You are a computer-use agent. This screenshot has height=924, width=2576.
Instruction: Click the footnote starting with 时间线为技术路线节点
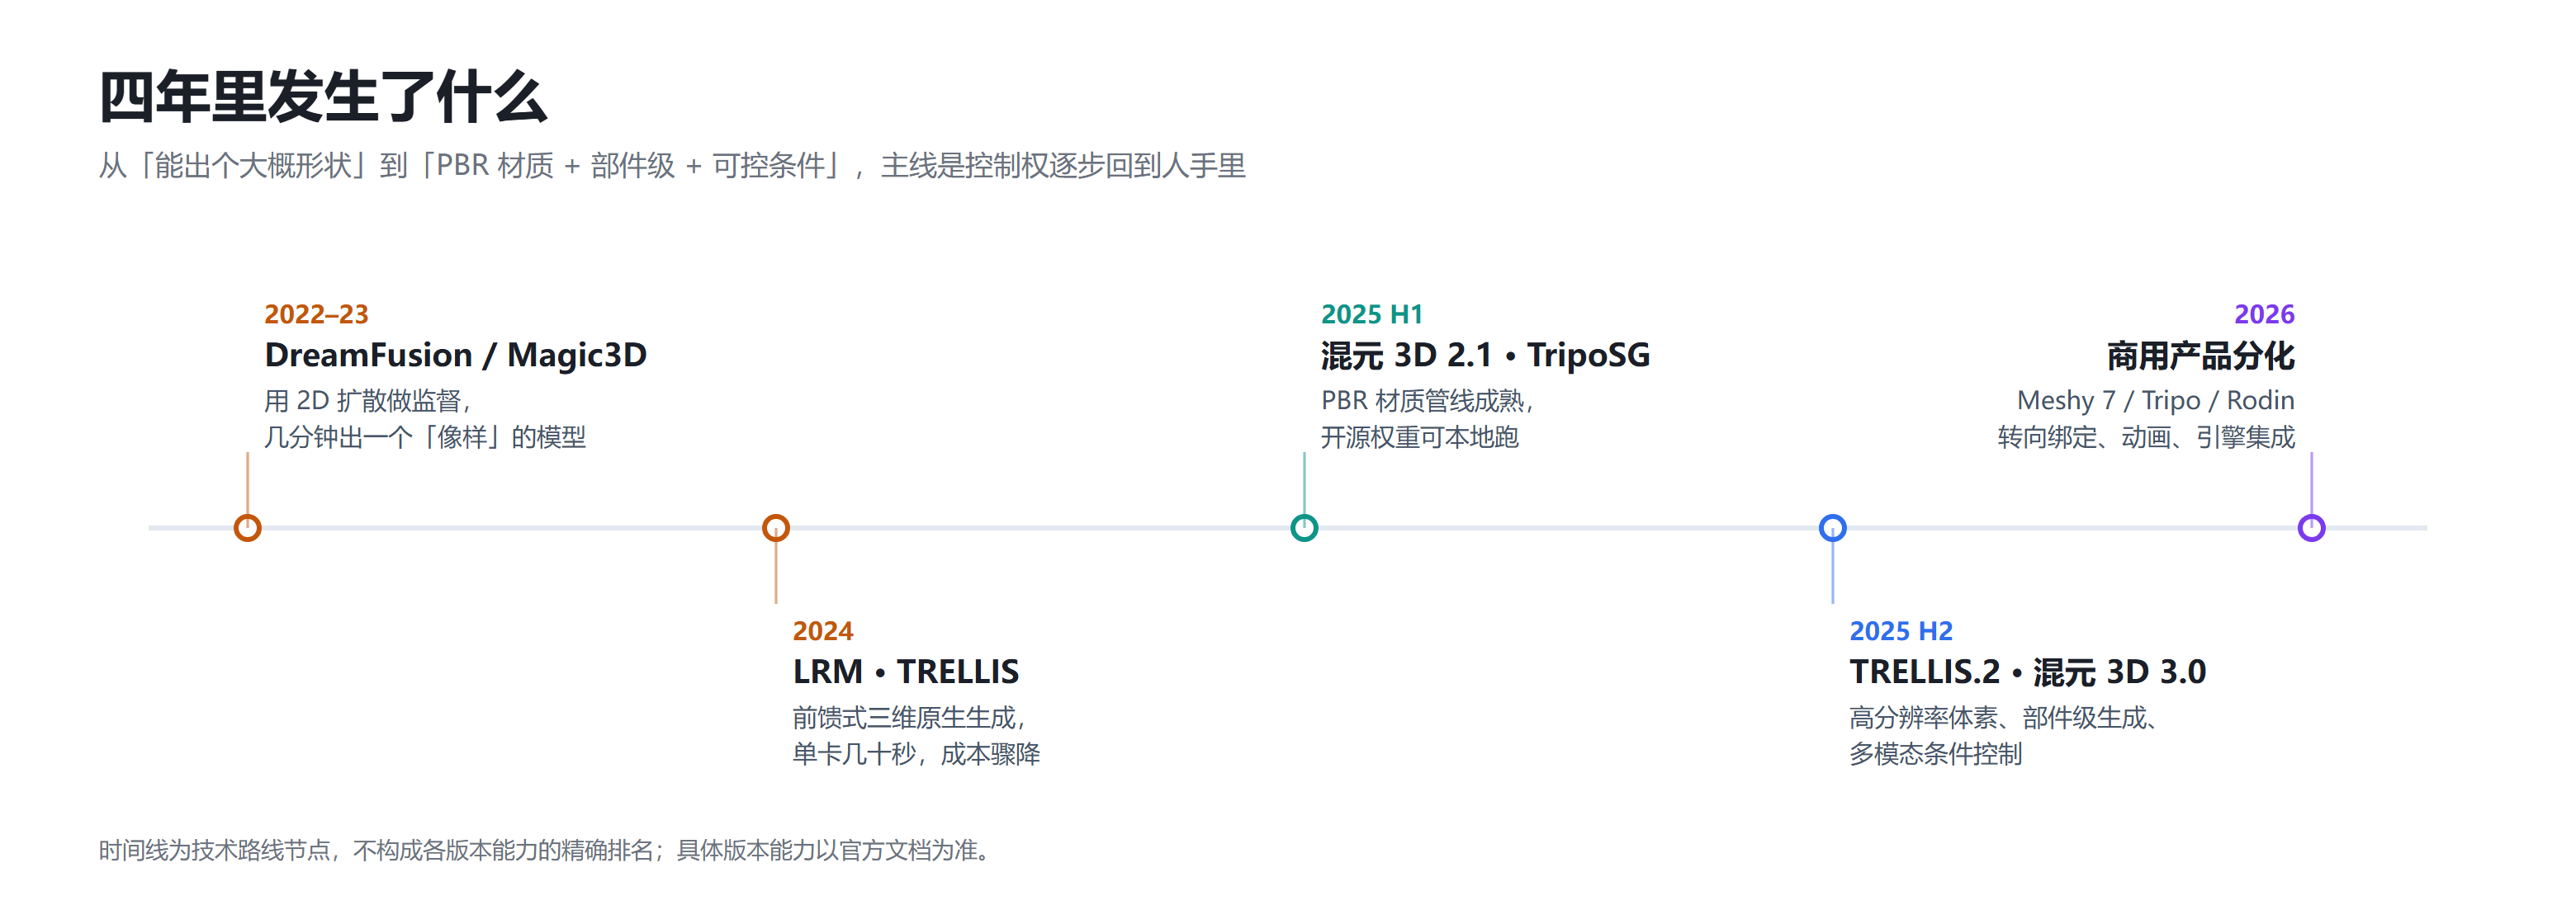(544, 850)
